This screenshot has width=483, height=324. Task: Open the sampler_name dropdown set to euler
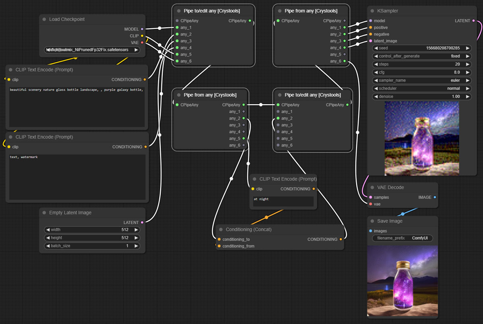tap(422, 80)
